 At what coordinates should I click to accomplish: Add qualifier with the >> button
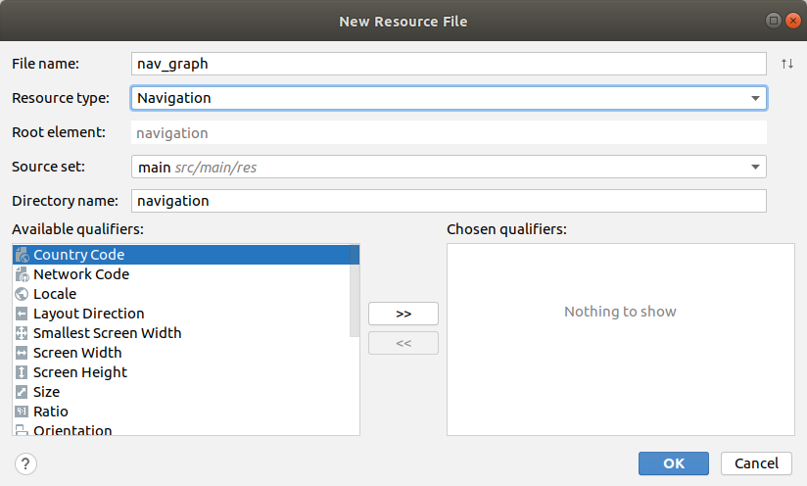tap(403, 314)
